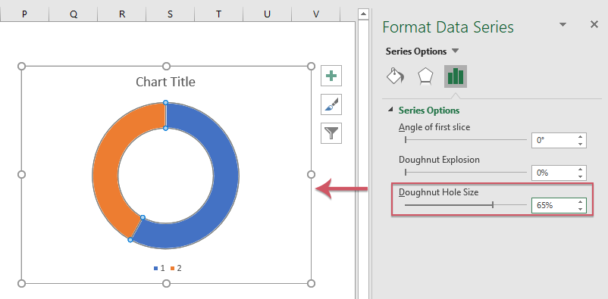
Task: Open the Chart Elements plus button
Action: click(x=331, y=76)
